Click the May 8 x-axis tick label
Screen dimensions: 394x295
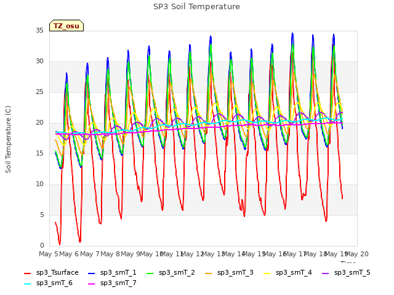click(x=110, y=254)
